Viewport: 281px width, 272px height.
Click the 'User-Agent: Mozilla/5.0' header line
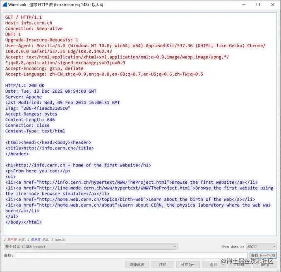(135, 46)
